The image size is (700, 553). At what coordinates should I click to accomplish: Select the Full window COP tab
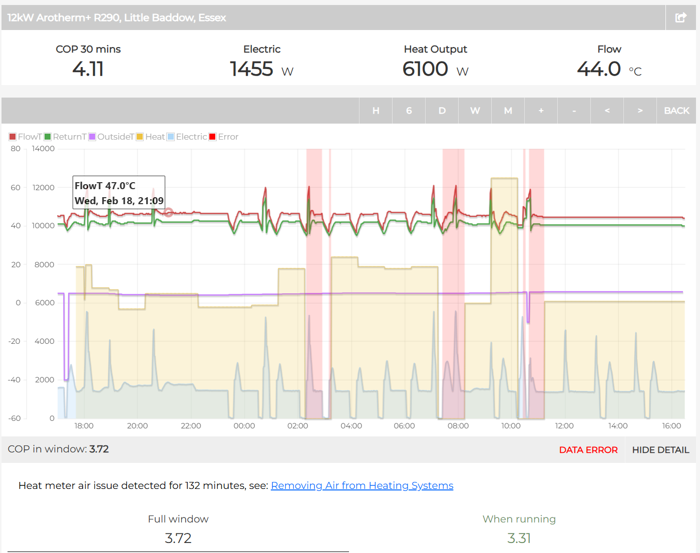tap(178, 529)
